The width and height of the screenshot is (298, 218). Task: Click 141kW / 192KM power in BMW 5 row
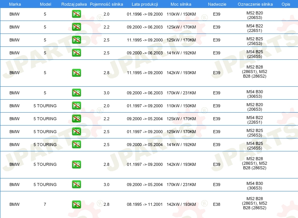[x=181, y=53]
